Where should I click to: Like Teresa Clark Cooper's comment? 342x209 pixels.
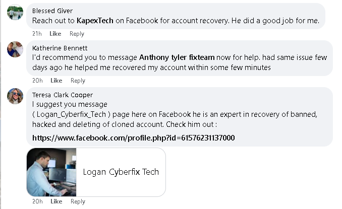pyautogui.click(x=56, y=201)
